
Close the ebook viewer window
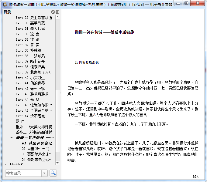[x=198, y=3]
